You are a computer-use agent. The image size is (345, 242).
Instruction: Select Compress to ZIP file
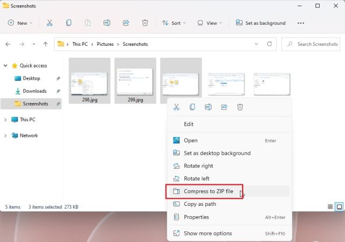click(x=208, y=191)
